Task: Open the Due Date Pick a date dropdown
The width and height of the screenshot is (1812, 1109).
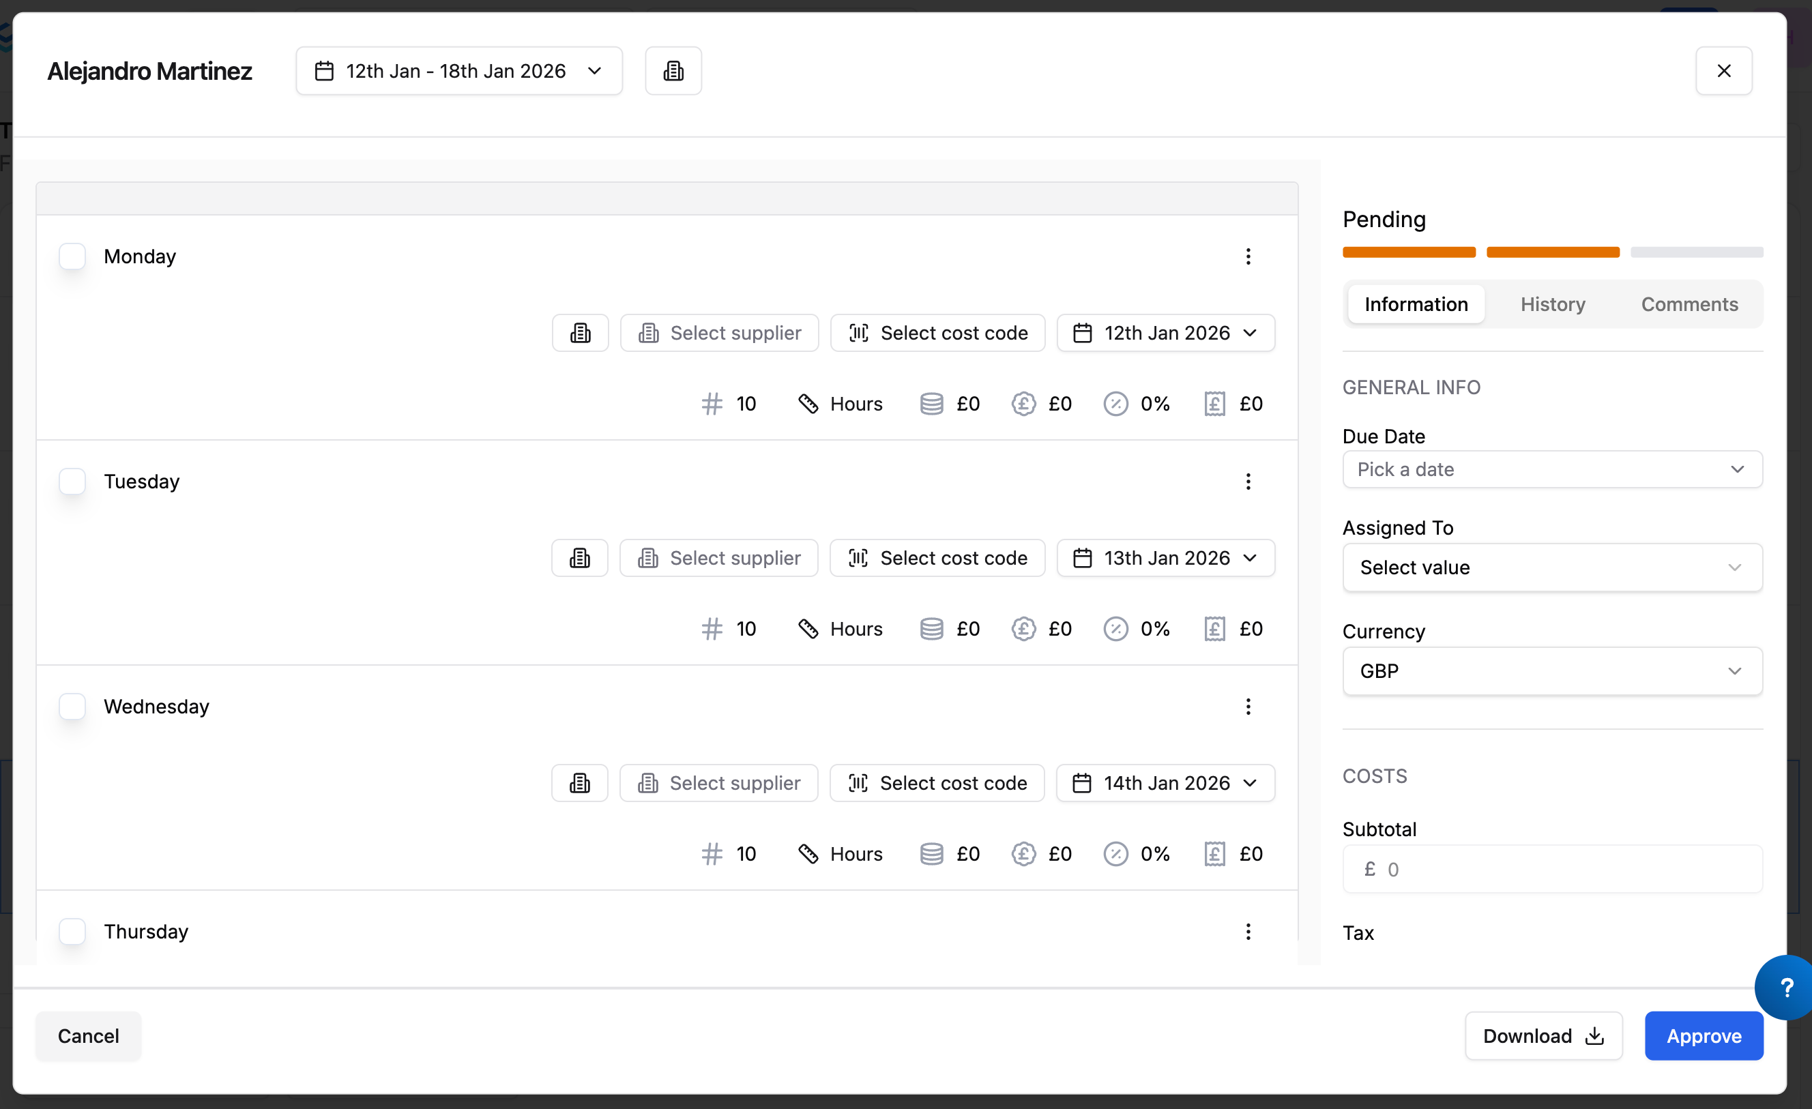Action: pyautogui.click(x=1552, y=469)
